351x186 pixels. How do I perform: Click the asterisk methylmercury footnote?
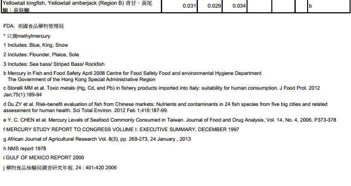[27, 36]
